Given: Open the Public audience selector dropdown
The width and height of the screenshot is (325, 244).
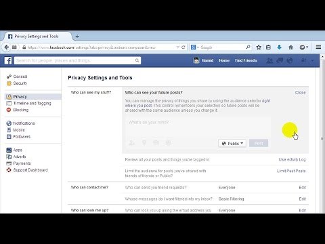Looking at the screenshot, I should pyautogui.click(x=232, y=143).
